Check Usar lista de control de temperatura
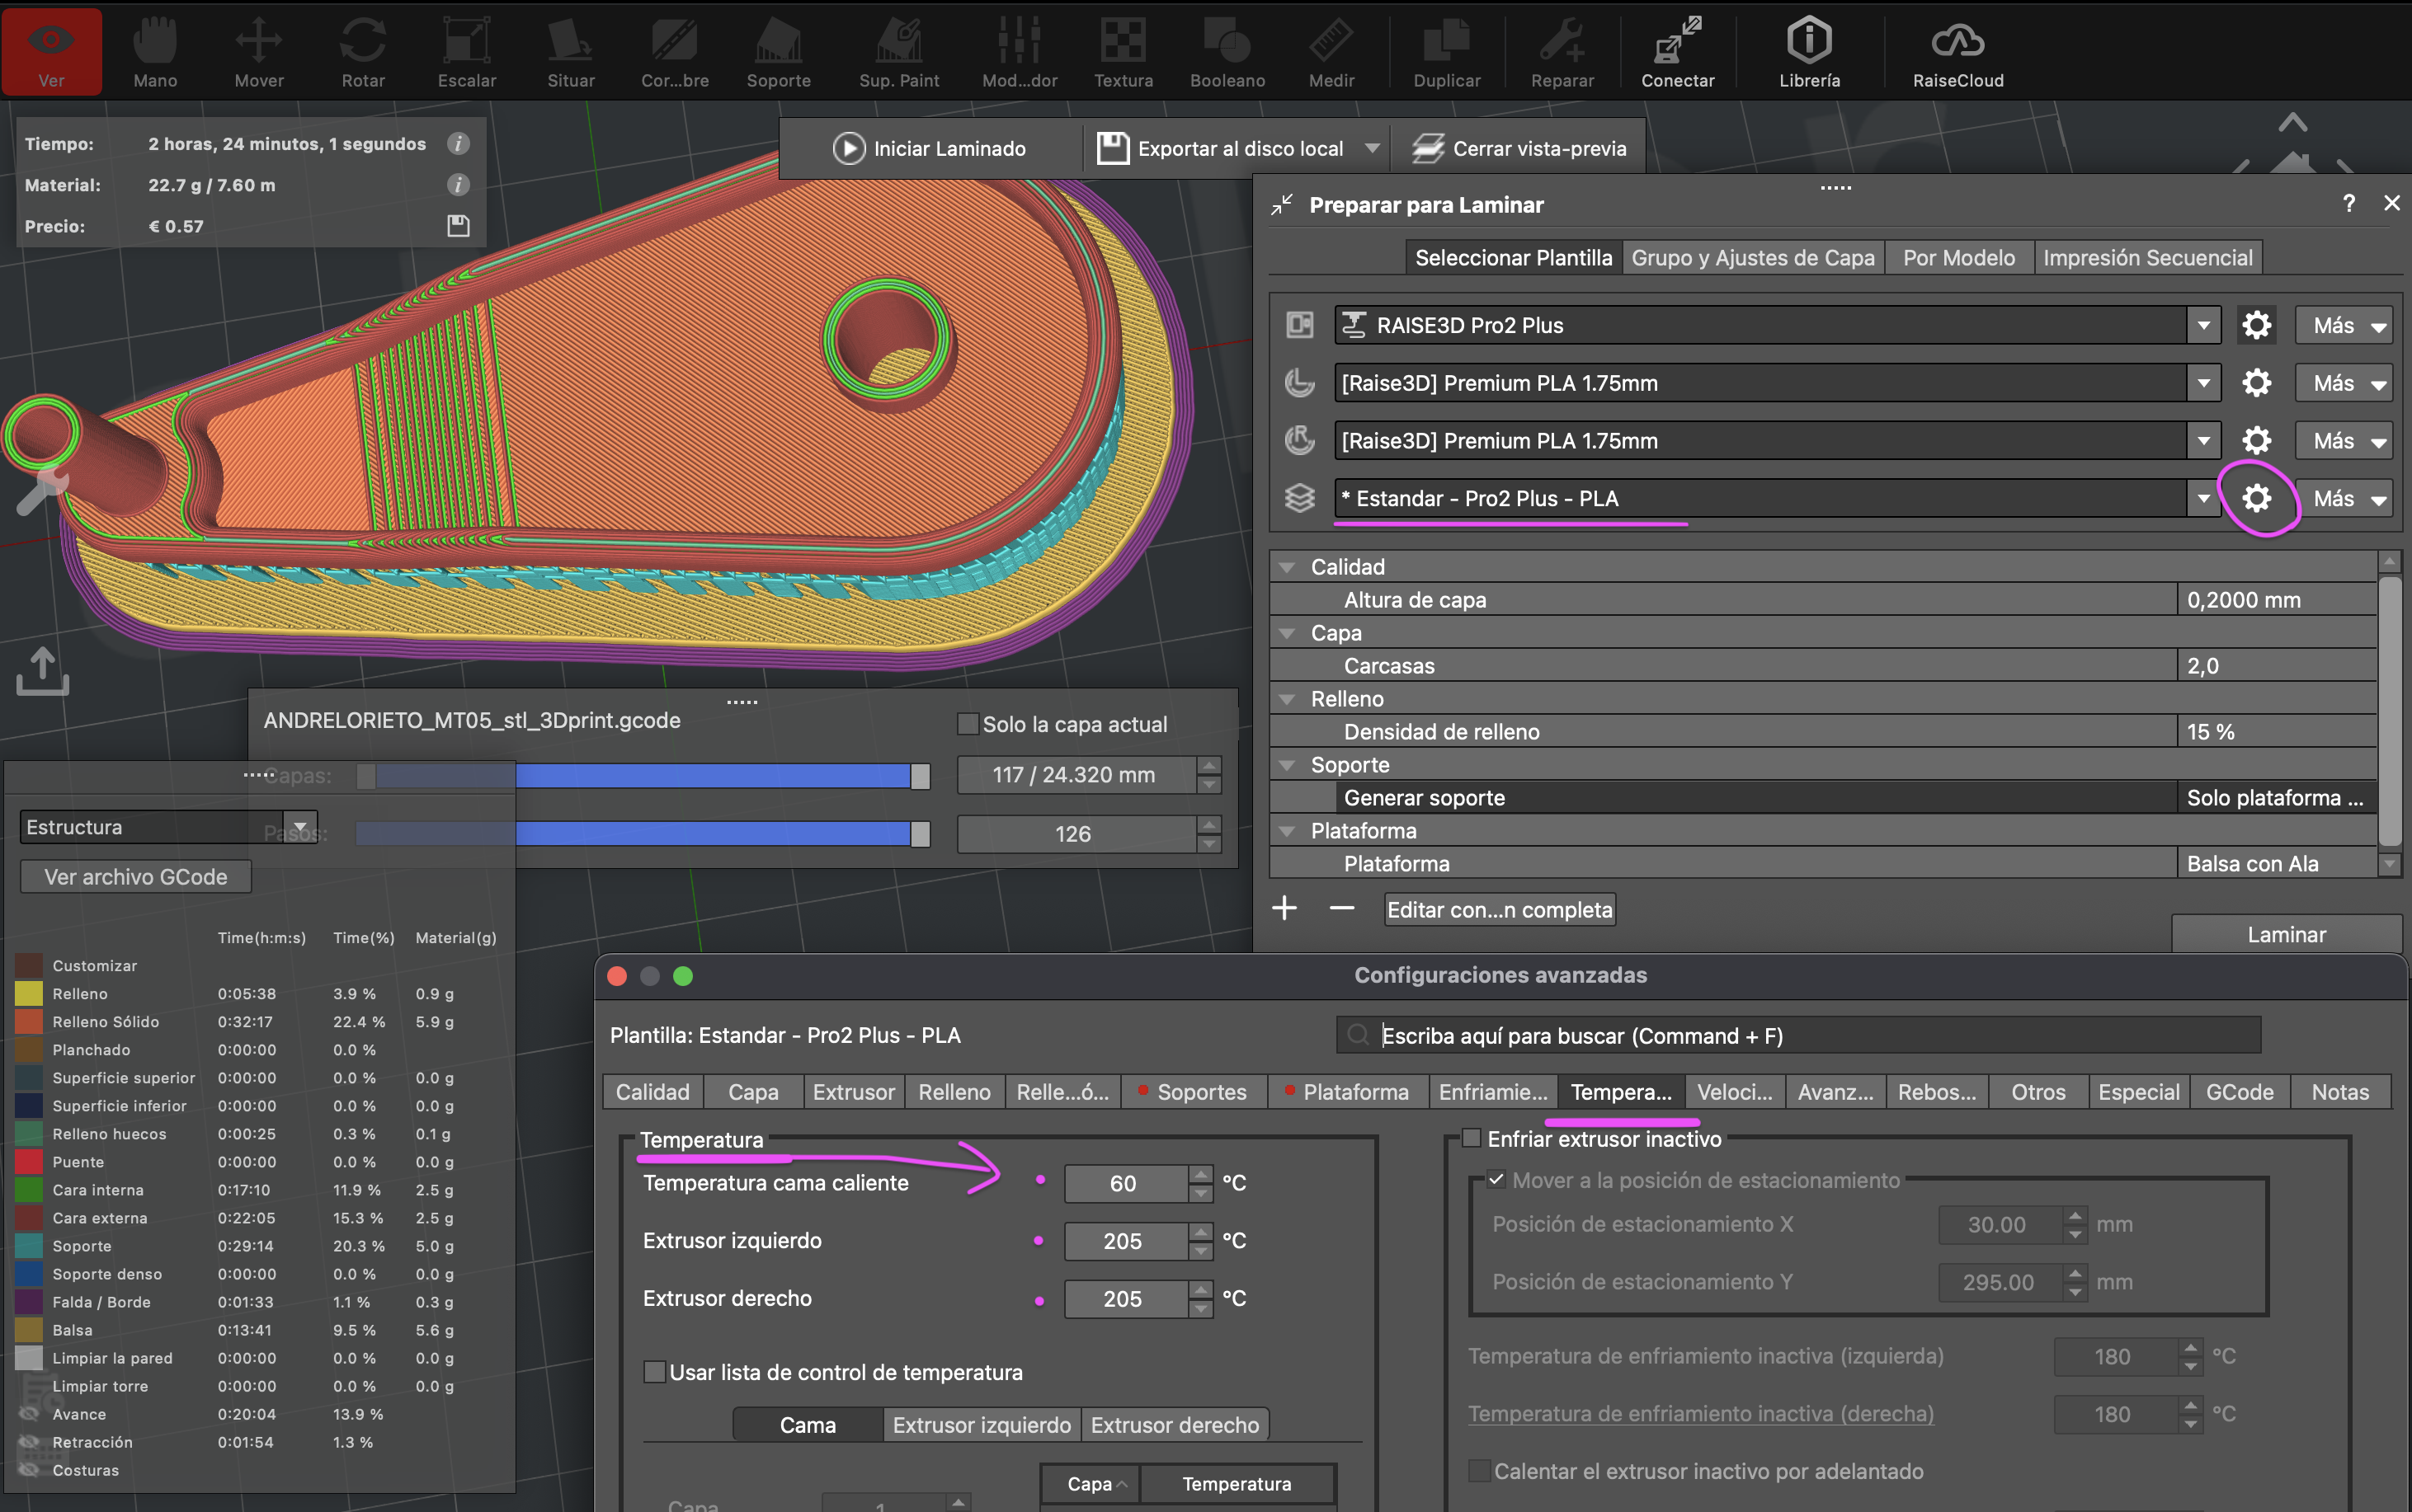 (x=654, y=1372)
